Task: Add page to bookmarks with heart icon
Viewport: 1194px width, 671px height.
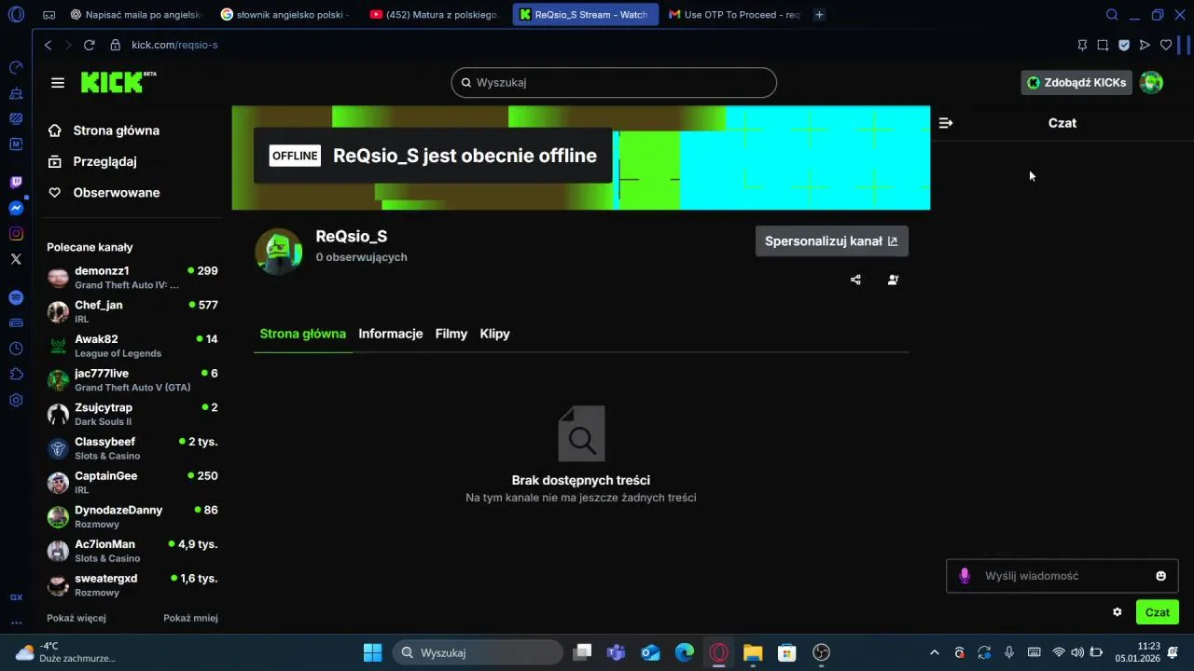Action: pyautogui.click(x=1166, y=45)
